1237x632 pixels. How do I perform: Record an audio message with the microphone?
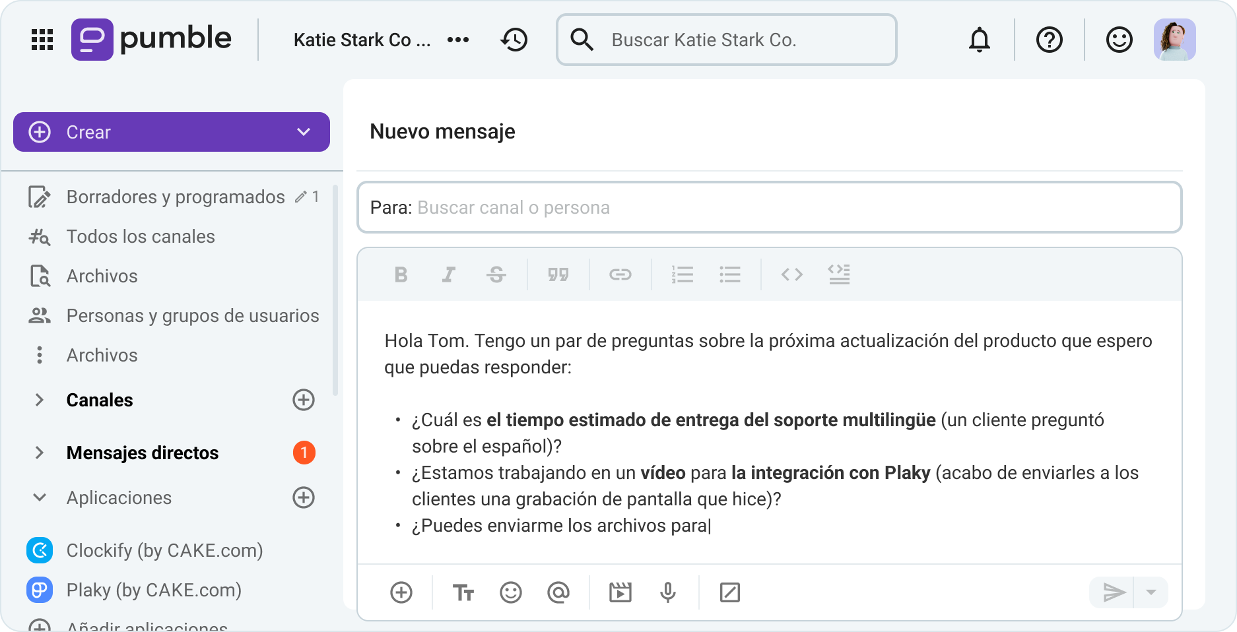point(669,592)
